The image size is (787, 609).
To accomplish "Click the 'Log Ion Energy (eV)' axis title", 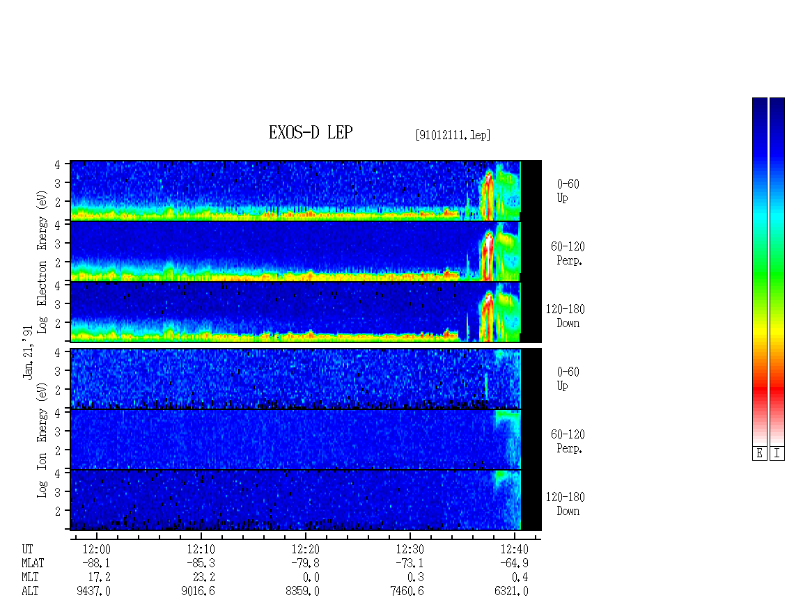I will (42, 440).
